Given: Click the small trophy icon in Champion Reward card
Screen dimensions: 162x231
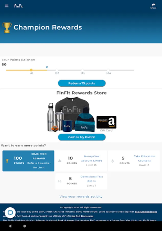Looking at the screenshot, I should tap(7, 161).
